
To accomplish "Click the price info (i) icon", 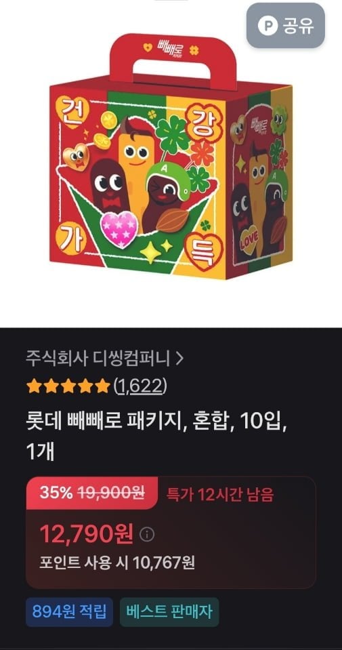I will click(146, 535).
